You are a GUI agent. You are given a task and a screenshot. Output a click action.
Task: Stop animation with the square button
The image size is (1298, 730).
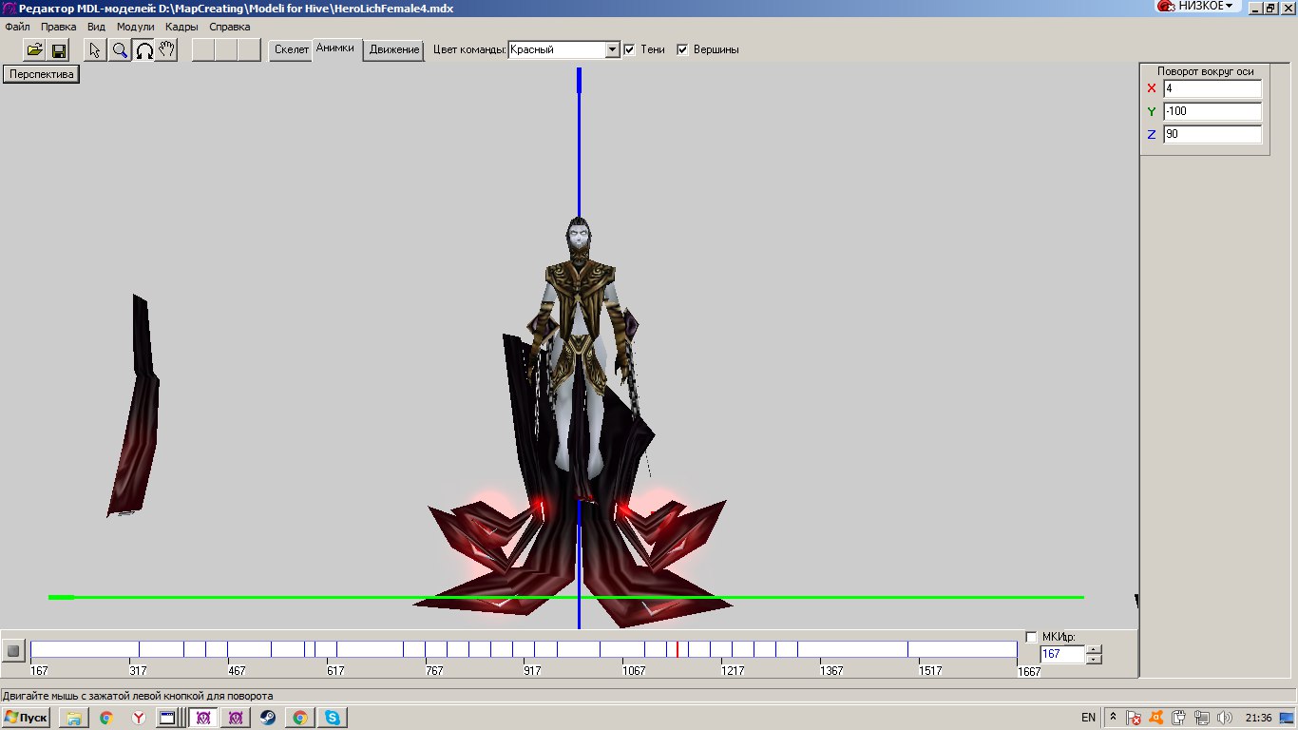click(x=13, y=652)
